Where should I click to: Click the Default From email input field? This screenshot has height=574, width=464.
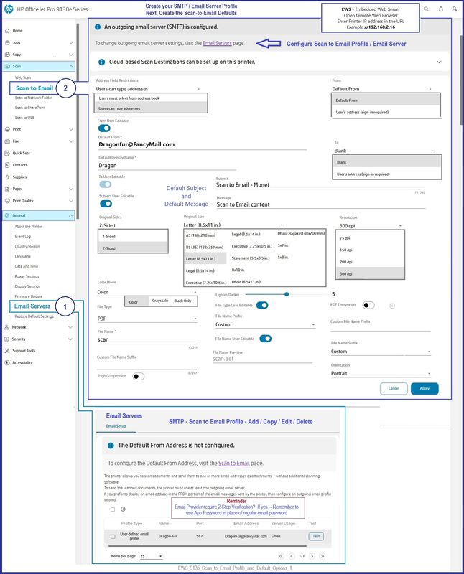pos(202,145)
